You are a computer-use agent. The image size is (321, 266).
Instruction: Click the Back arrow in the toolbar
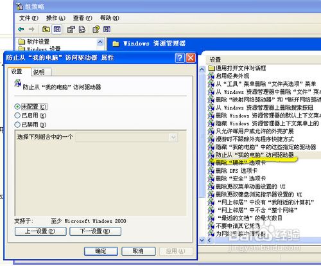[21, 29]
